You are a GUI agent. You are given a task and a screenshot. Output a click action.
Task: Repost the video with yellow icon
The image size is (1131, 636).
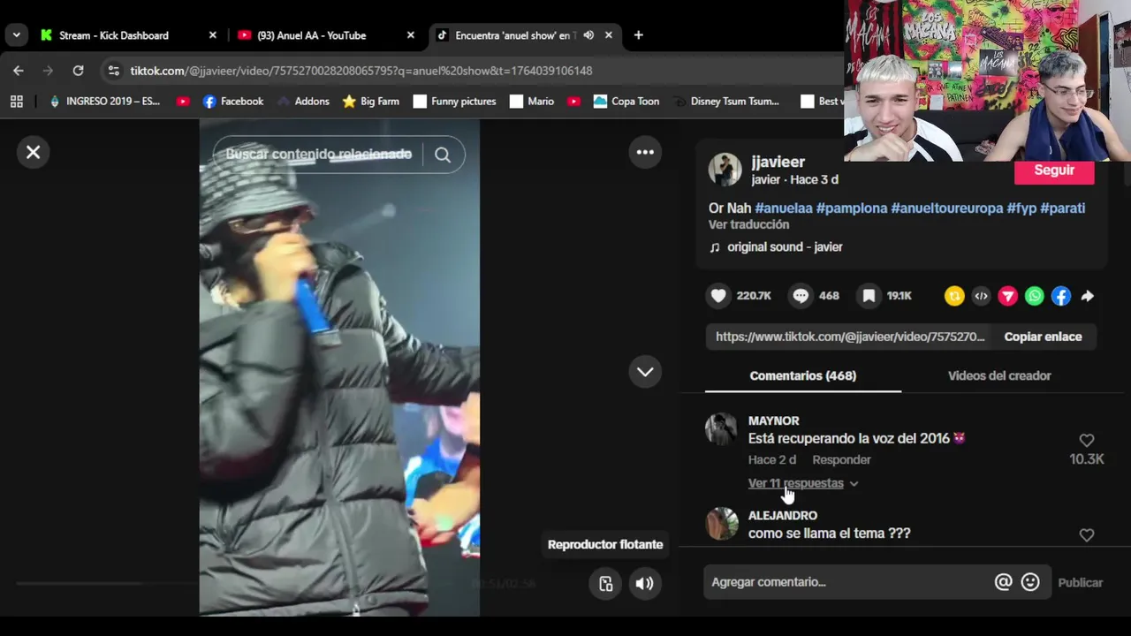(x=954, y=297)
